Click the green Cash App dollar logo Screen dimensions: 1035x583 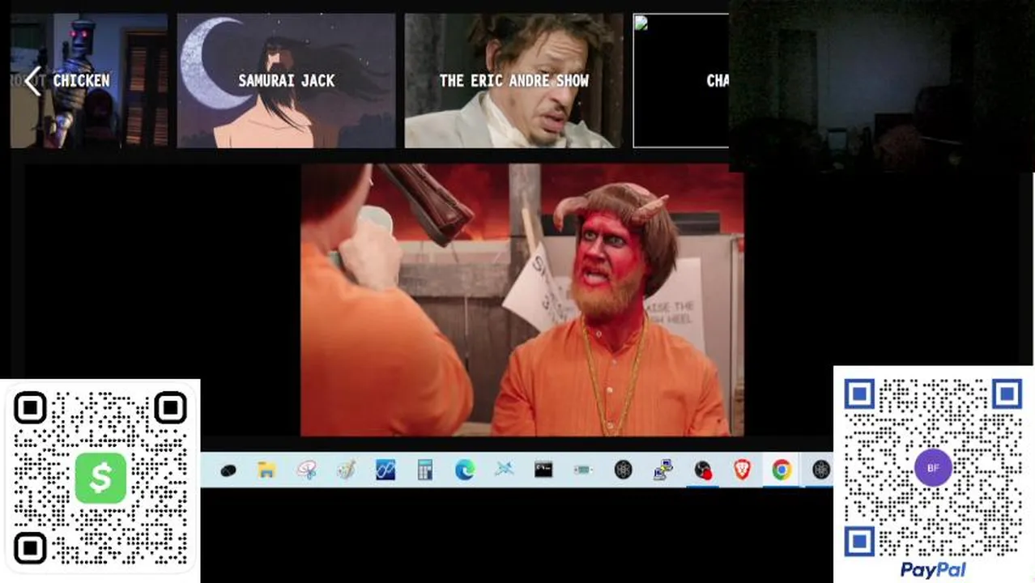coord(100,478)
